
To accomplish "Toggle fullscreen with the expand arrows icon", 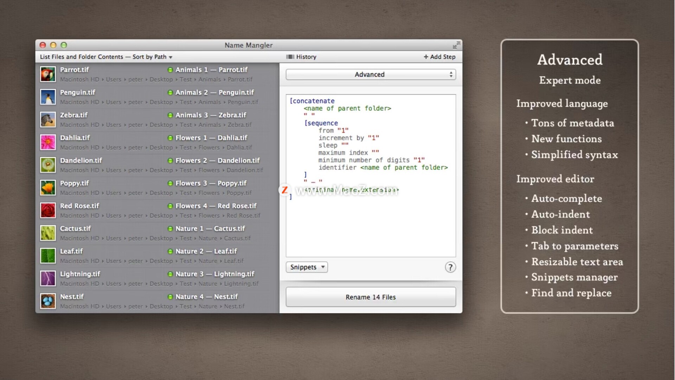I will (456, 45).
